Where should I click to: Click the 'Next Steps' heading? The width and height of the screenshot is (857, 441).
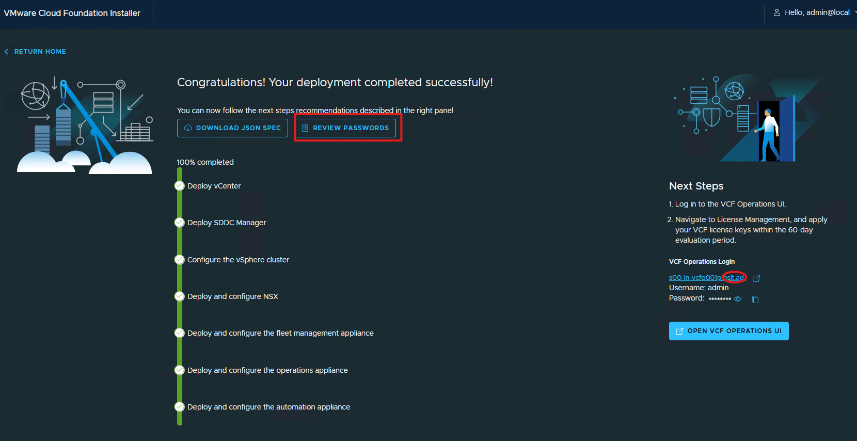coord(696,186)
